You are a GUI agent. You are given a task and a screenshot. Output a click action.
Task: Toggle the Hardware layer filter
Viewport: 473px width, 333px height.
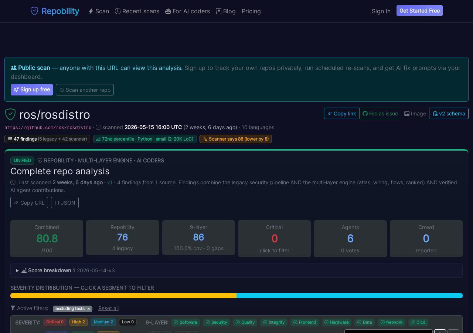337,322
